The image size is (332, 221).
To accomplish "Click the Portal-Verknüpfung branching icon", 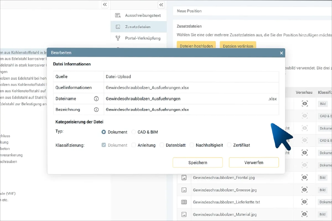I will [x=118, y=38].
